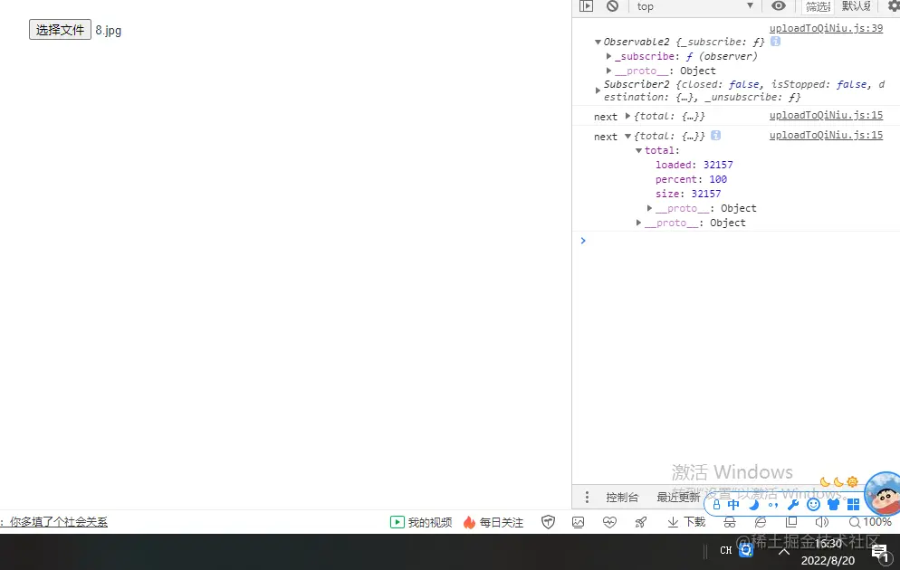Viewport: 900px width, 570px height.
Task: Toggle the live expression eye icon
Action: coord(779,6)
